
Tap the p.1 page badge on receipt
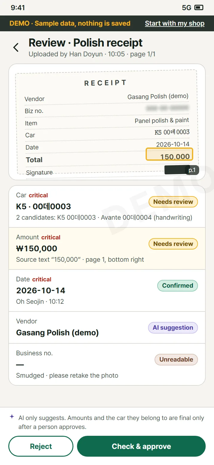192,170
